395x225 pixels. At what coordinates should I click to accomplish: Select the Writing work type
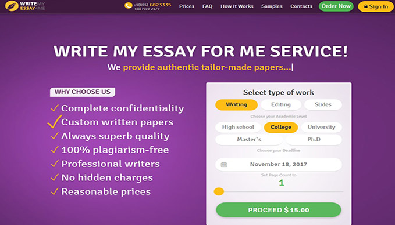pyautogui.click(x=236, y=105)
